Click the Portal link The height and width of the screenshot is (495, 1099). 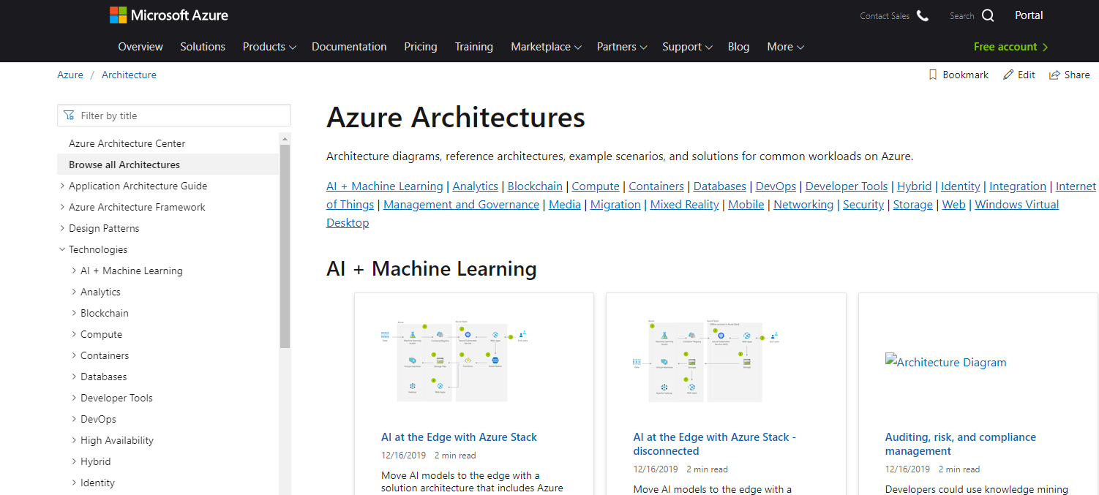(1029, 15)
